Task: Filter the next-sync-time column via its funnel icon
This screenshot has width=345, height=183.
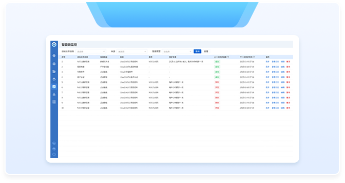Action: 254,57
